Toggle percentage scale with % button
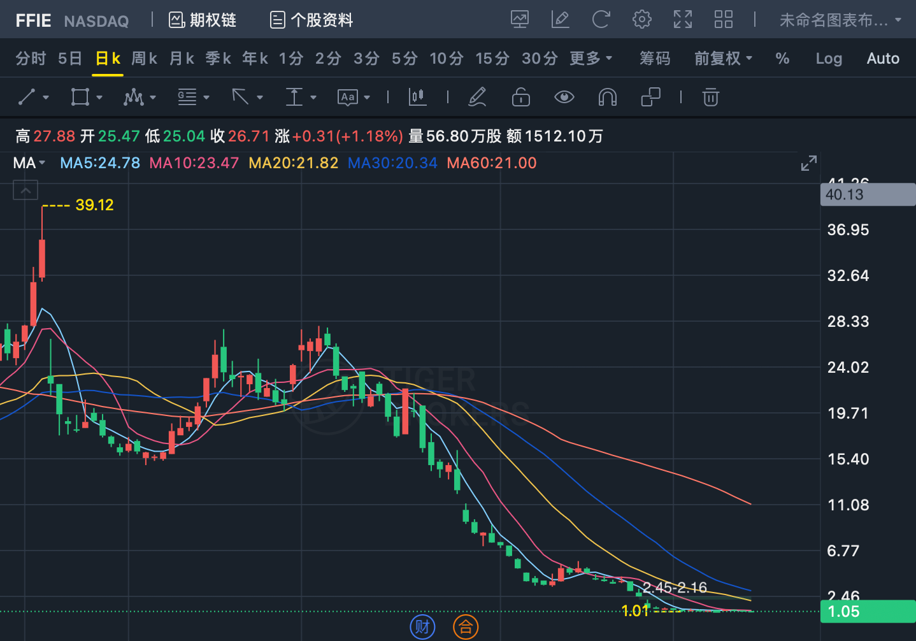The image size is (916, 641). [x=782, y=59]
